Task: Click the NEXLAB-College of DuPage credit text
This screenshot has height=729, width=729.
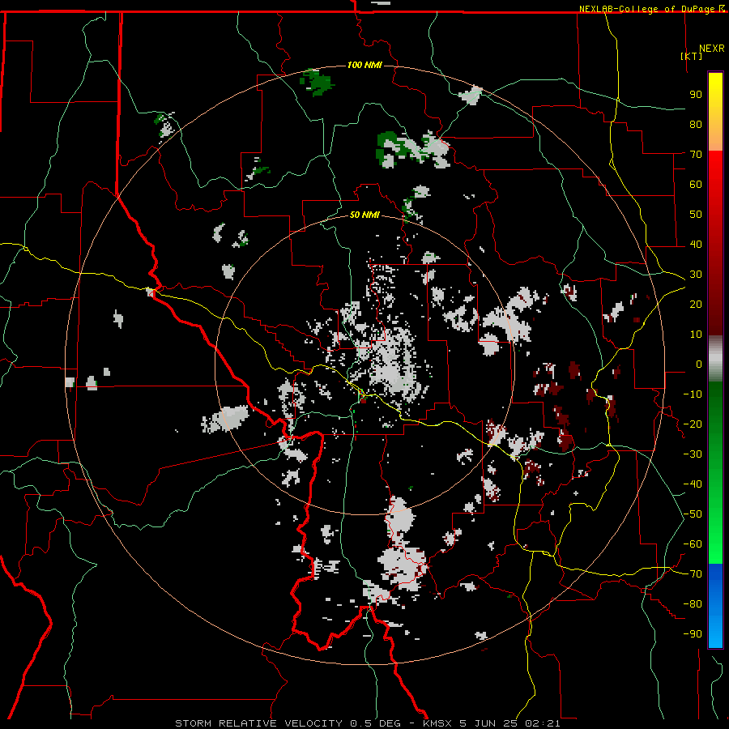Action: [x=648, y=9]
